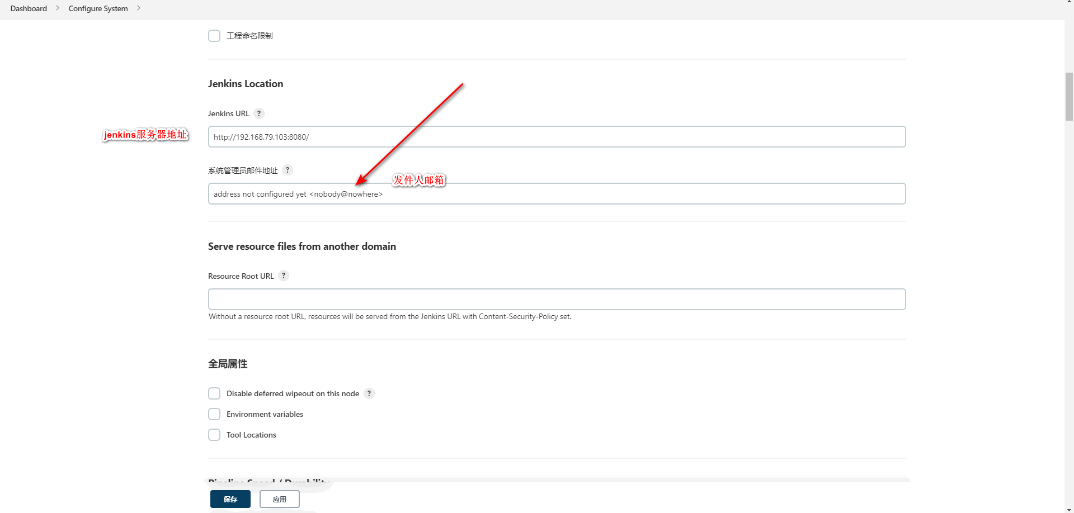Check the Tool Locations option
This screenshot has width=1074, height=513.
[x=214, y=435]
